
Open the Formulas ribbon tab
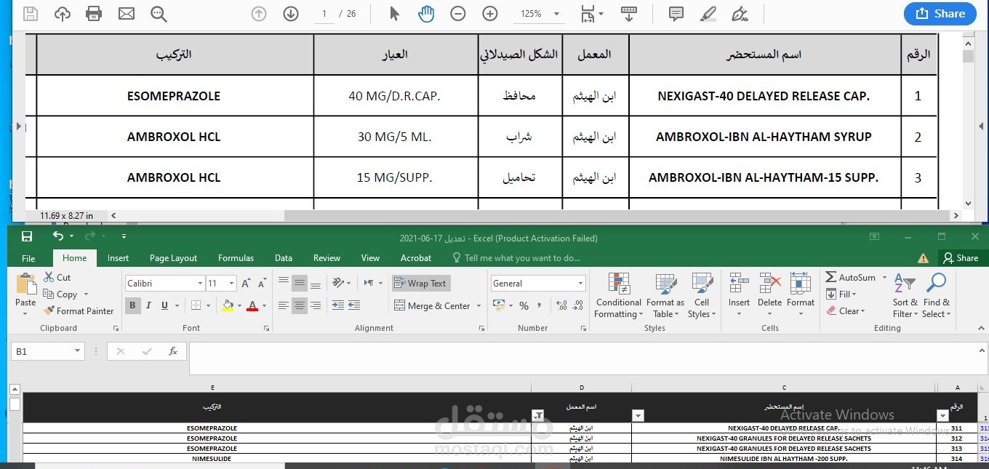(236, 258)
